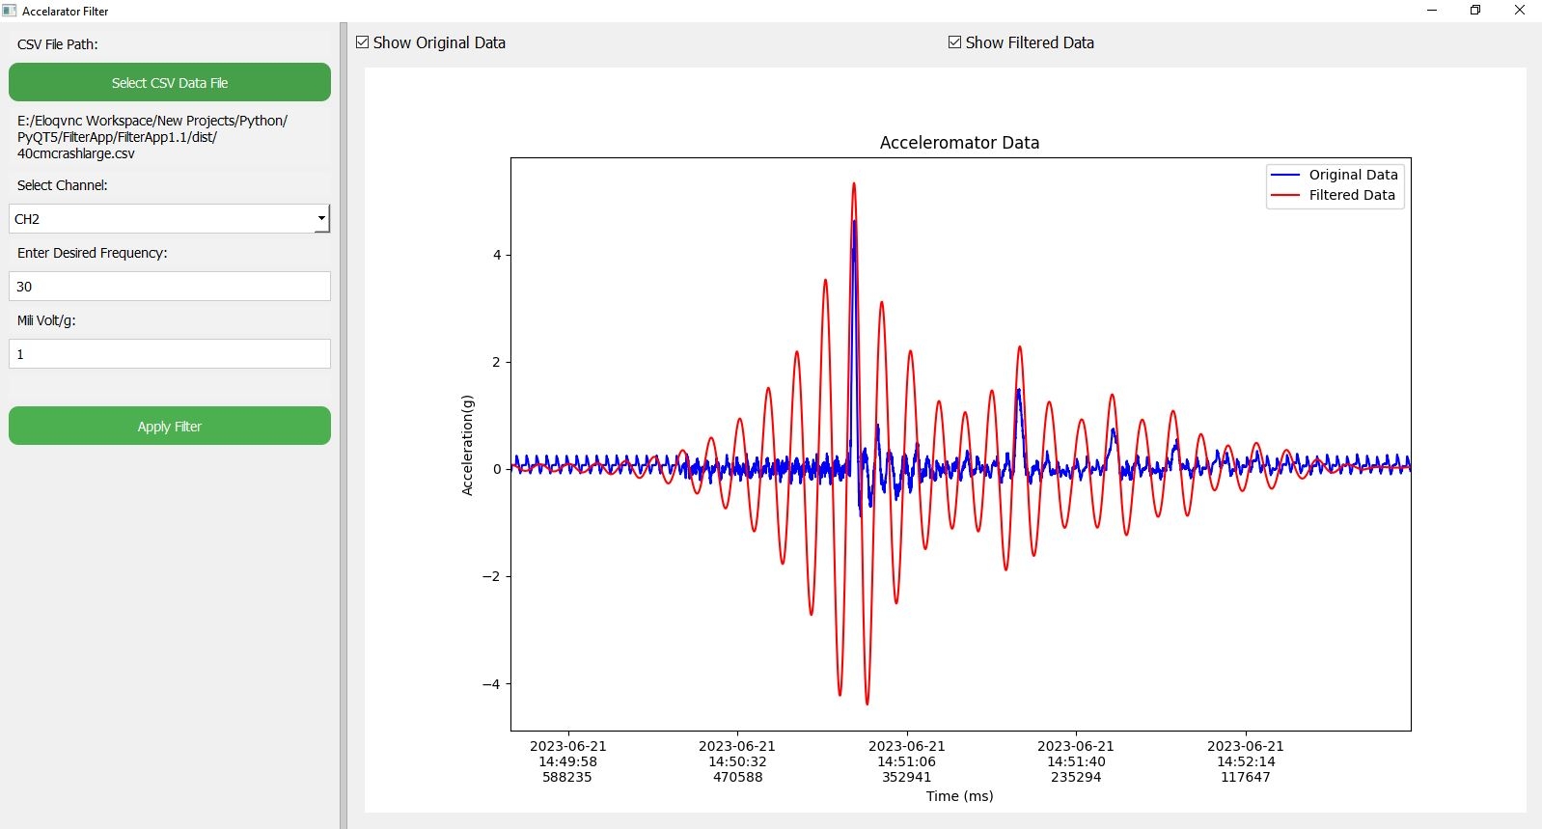Image resolution: width=1542 pixels, height=829 pixels.
Task: Close the Accelarator Filter window
Action: point(1519,11)
